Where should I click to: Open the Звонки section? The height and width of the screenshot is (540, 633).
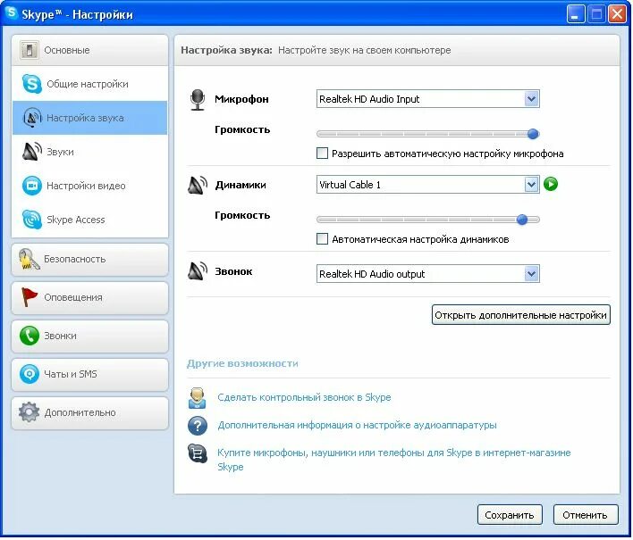pyautogui.click(x=89, y=336)
